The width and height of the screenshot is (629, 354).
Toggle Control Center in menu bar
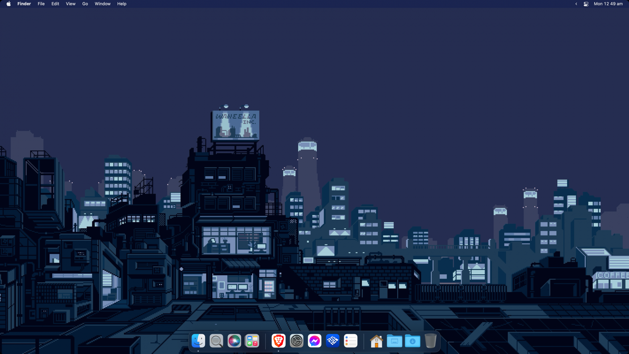pyautogui.click(x=586, y=4)
